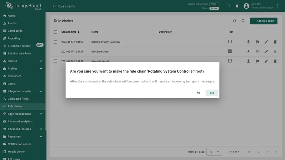Open Mobile center
The width and height of the screenshot is (285, 160).
pos(23,152)
